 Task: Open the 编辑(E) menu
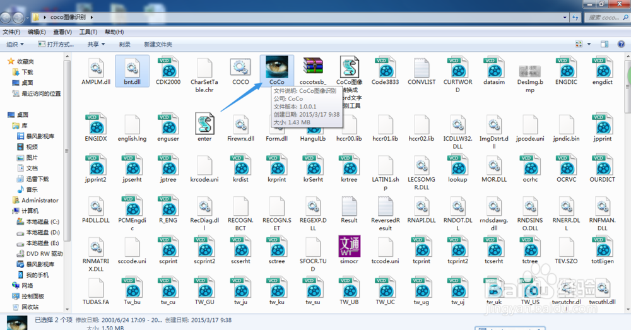pos(37,32)
